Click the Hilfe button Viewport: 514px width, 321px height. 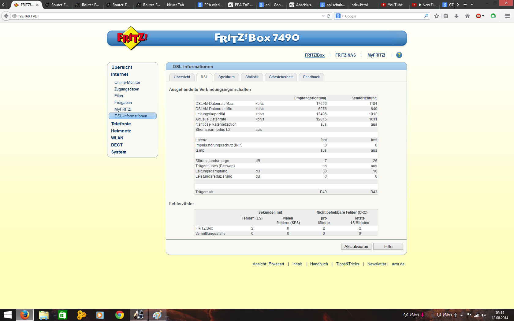tap(388, 246)
